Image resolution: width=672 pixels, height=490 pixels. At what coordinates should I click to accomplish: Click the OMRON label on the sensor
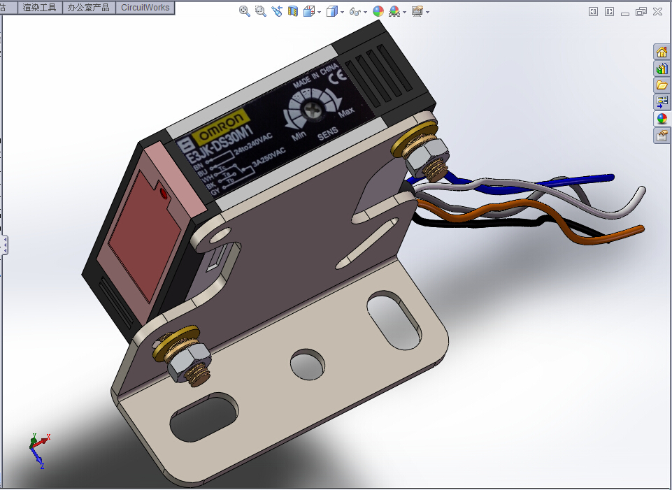pos(221,127)
